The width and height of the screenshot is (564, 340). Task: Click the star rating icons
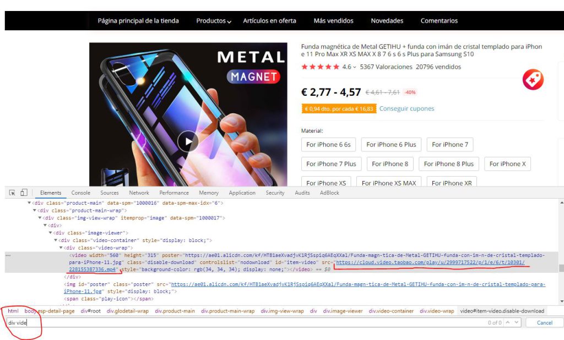click(320, 67)
